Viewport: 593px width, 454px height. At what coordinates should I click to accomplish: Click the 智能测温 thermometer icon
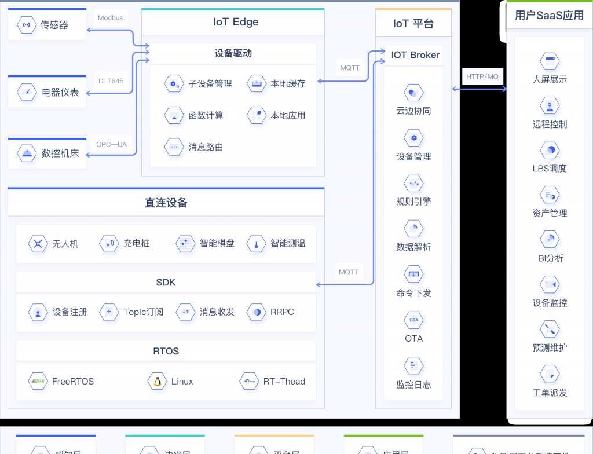pos(257,244)
